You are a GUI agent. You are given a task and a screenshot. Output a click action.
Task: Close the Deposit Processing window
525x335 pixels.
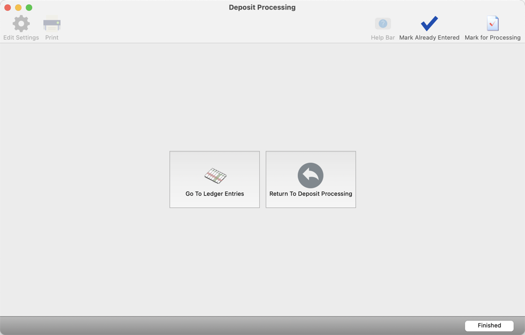tap(7, 7)
